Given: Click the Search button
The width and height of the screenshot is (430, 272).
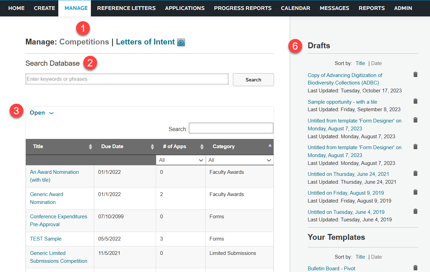Looking at the screenshot, I should coord(253,80).
